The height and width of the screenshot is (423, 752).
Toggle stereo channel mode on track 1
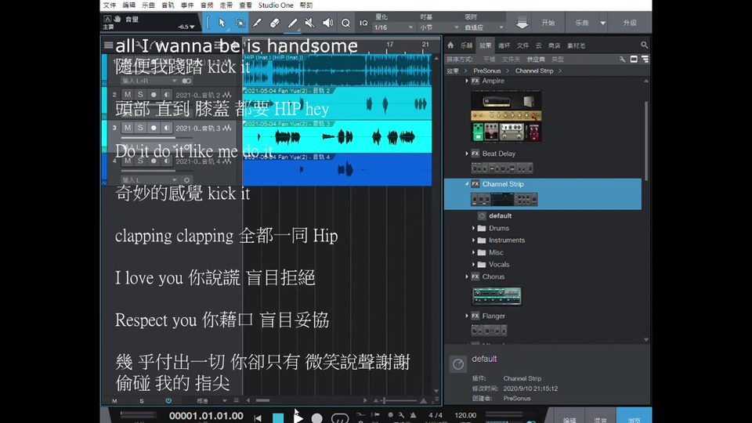186,81
